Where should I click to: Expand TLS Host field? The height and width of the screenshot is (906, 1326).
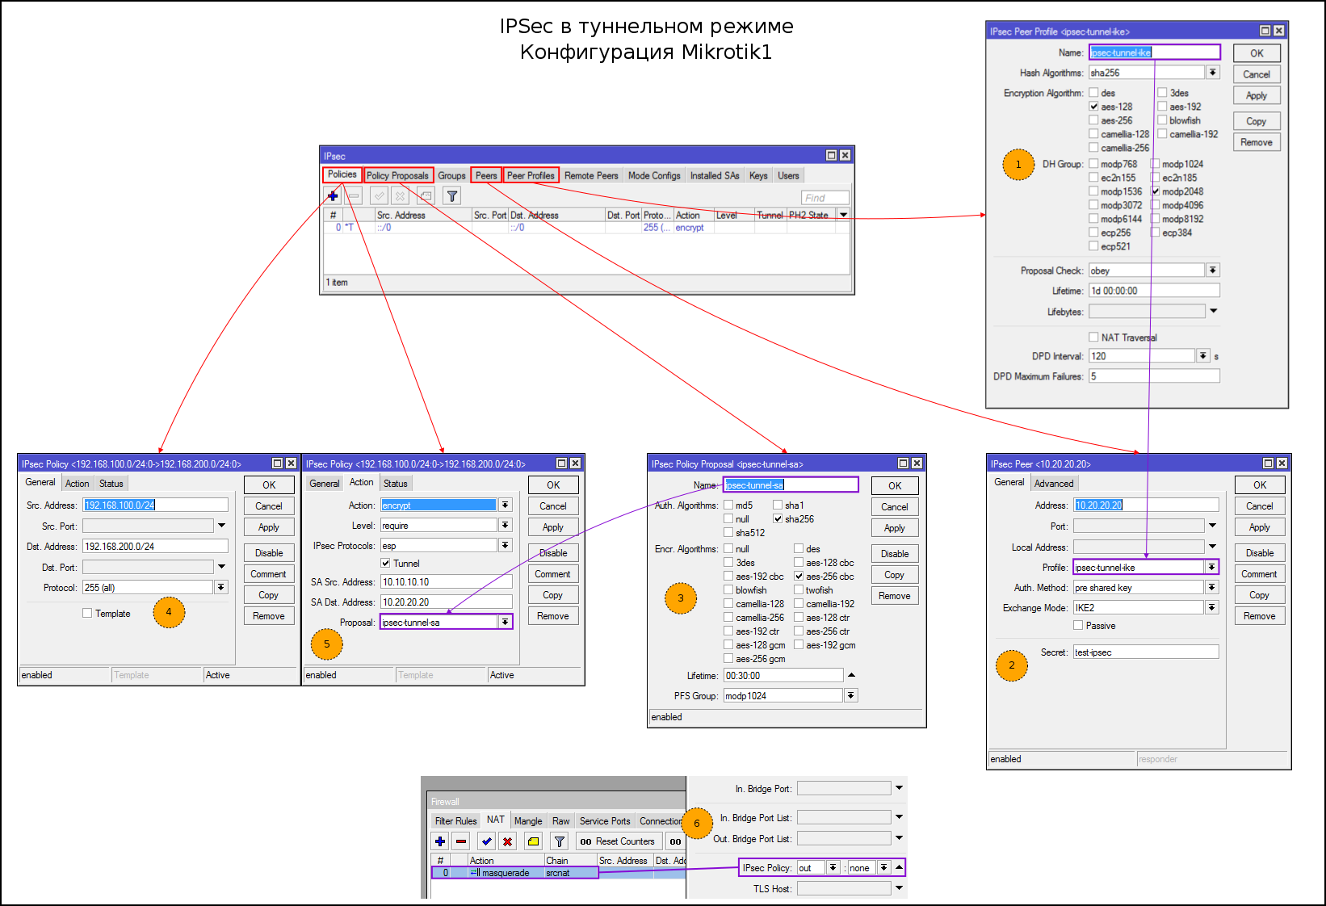point(899,887)
